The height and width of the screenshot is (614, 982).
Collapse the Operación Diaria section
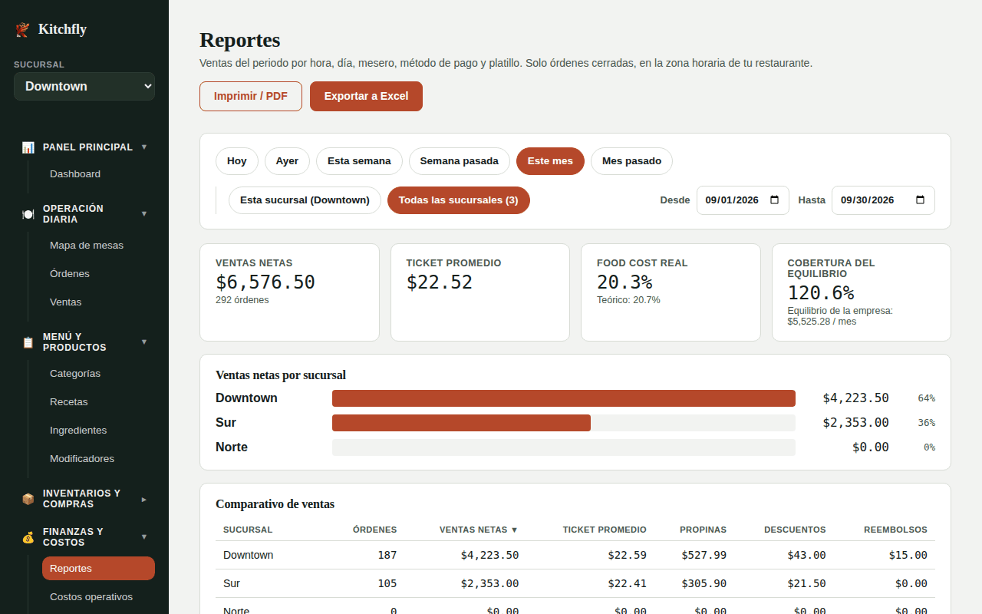(144, 213)
